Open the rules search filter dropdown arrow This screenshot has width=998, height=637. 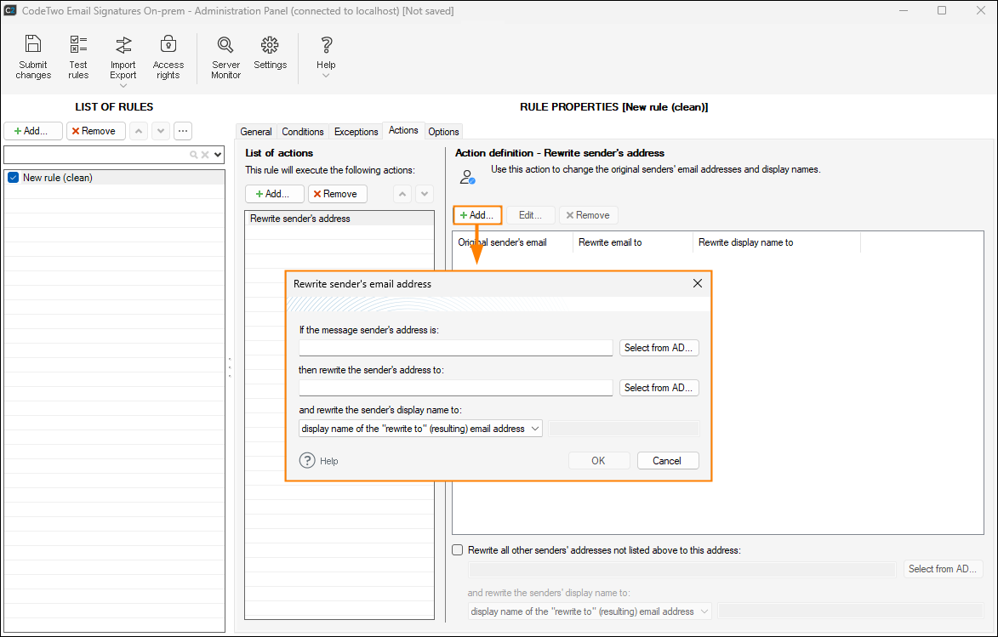click(218, 155)
